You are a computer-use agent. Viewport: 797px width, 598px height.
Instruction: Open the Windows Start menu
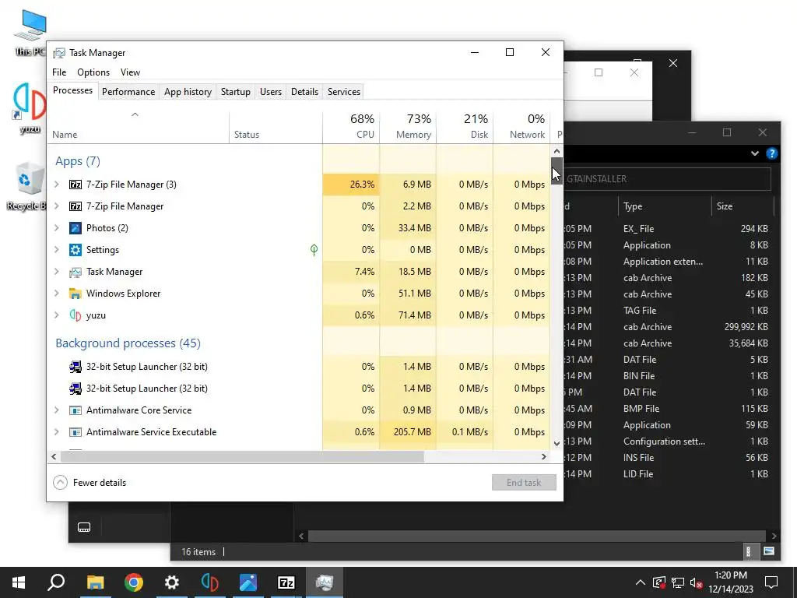pos(19,582)
